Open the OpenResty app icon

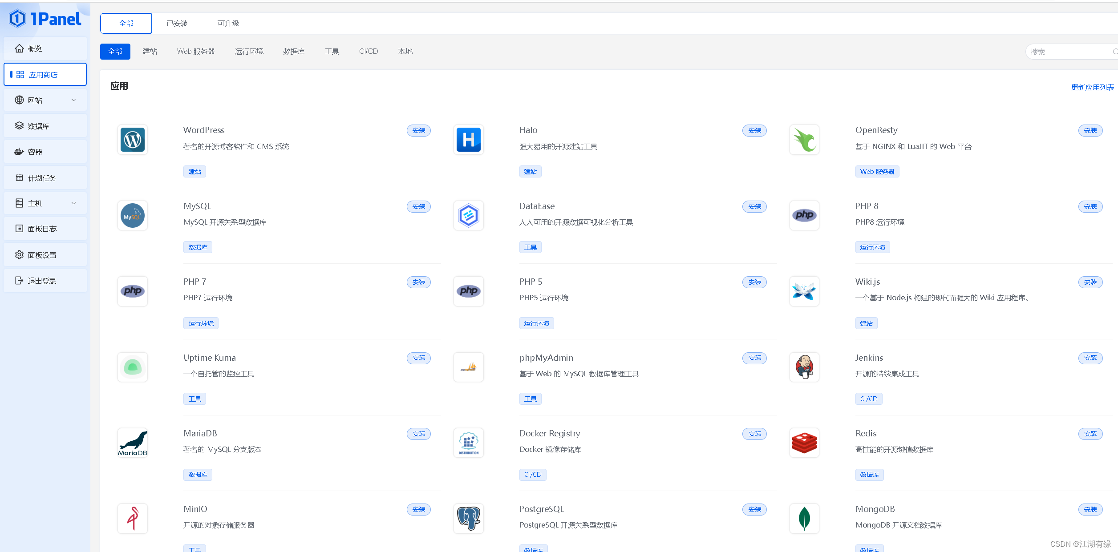click(x=804, y=140)
